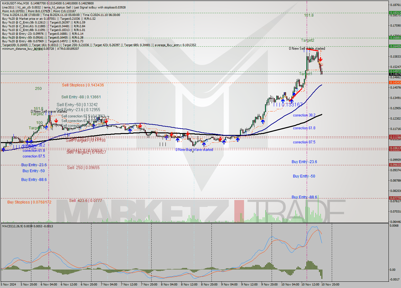This screenshot has width=401, height=288.
Task: Click the green 0.14972 price axis tag
Action: coord(394,71)
